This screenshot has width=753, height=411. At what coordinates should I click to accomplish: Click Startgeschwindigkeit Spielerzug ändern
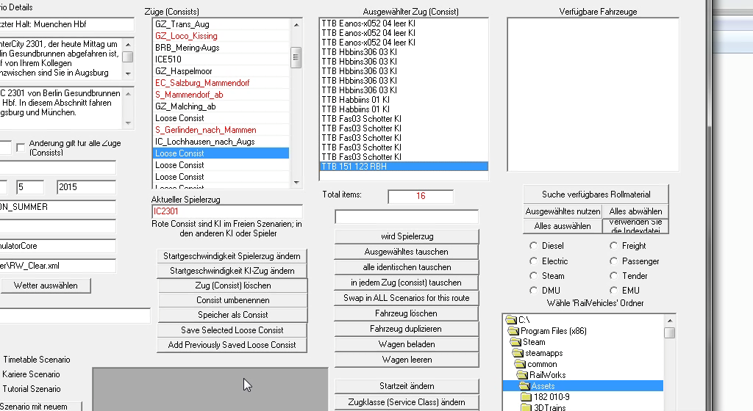click(232, 256)
